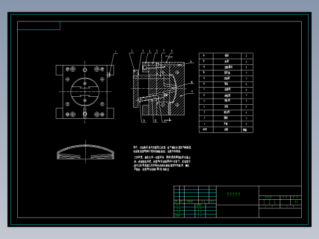Click the circular cavity outline in the plan view
This screenshot has width=319, height=239.
pos(85,92)
